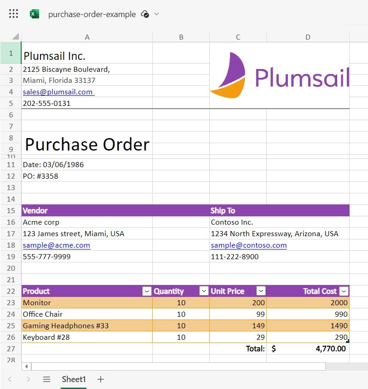Select the total cost '290' cell
Image resolution: width=368 pixels, height=389 pixels.
click(x=308, y=337)
